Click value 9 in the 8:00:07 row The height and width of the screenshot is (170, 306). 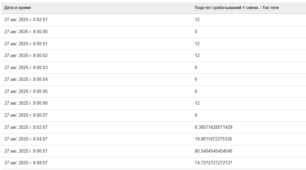click(x=196, y=115)
